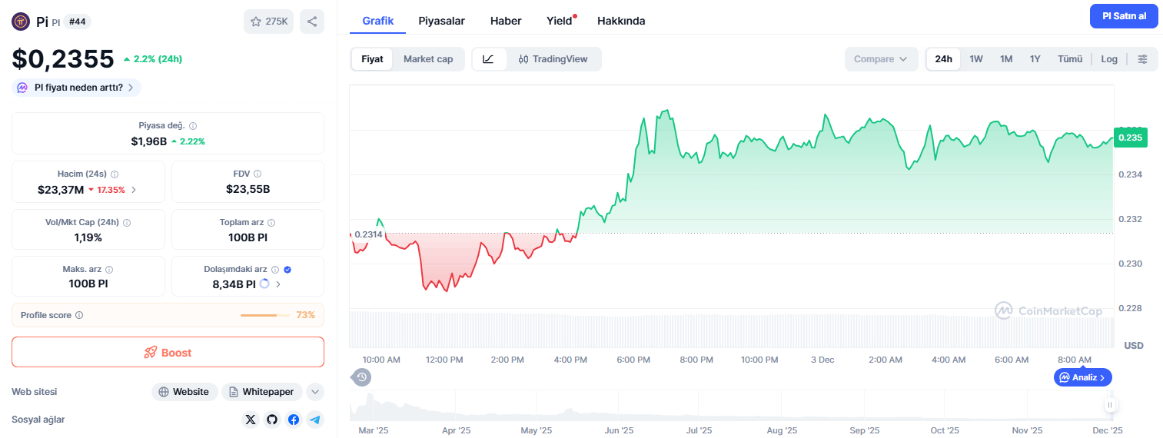Click the PI Satın al button

1124,16
